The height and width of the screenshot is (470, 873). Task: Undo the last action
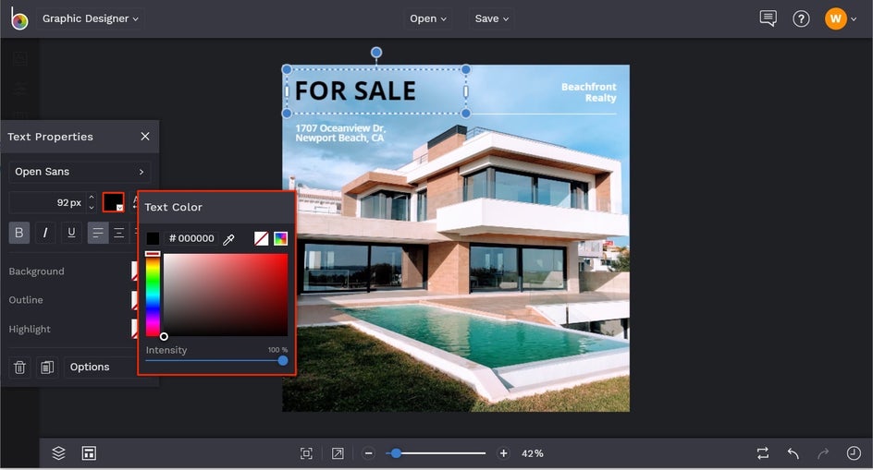[x=793, y=453]
